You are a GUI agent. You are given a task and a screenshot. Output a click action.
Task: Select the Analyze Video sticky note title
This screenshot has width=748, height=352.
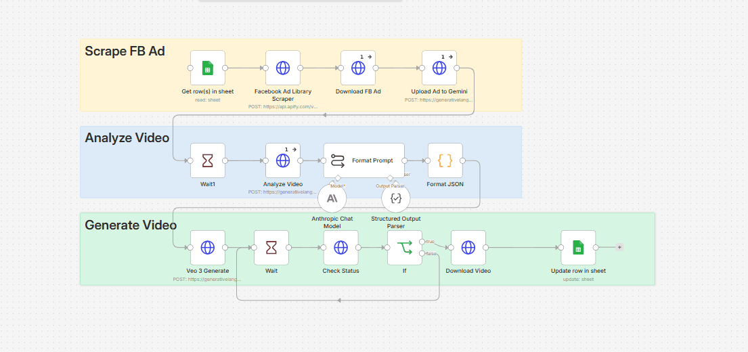point(127,138)
